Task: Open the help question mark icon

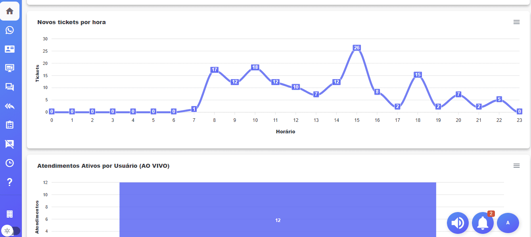Action: coord(9,182)
